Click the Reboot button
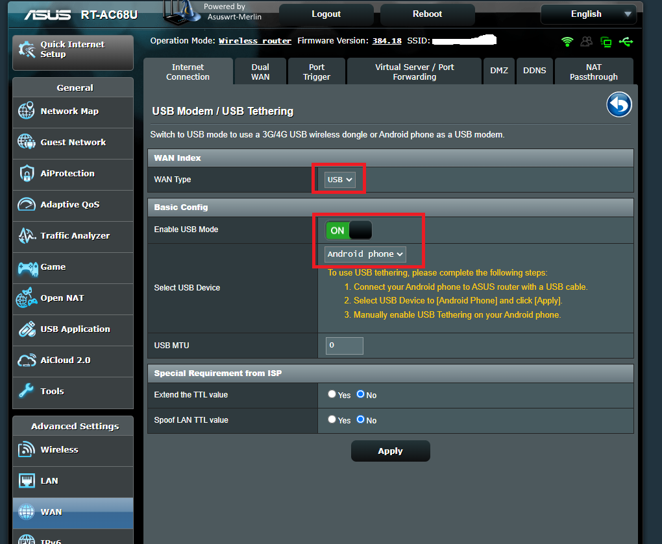662x544 pixels. (x=427, y=14)
